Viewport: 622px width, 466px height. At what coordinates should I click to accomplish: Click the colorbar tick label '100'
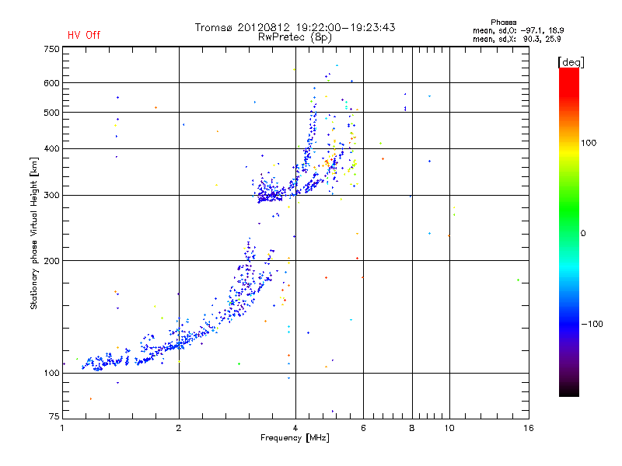(589, 143)
